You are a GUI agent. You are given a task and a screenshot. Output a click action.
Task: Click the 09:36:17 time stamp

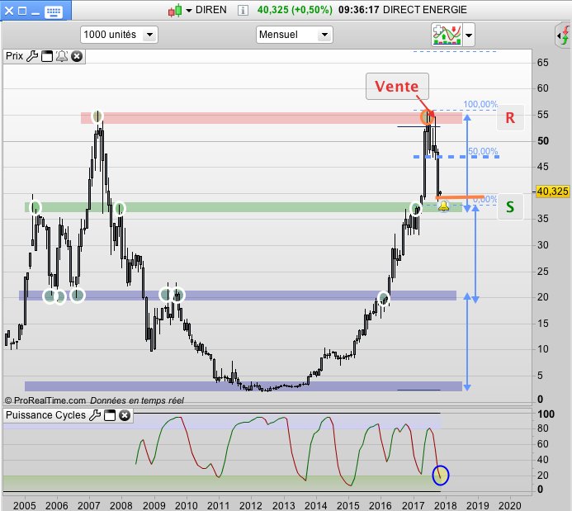coord(358,10)
